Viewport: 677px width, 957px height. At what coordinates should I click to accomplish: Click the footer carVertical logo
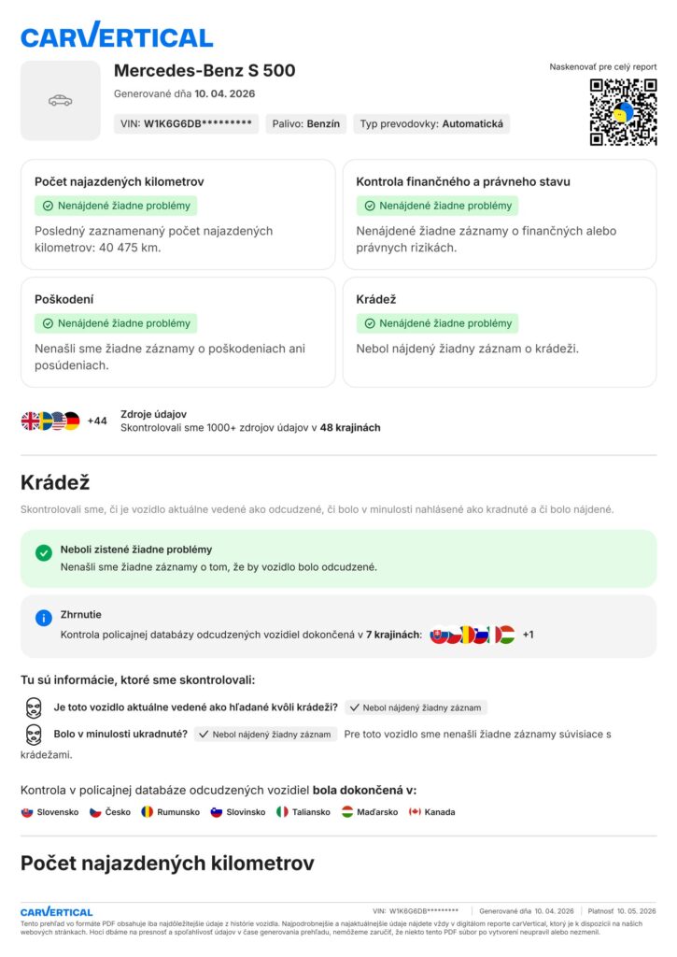click(57, 912)
